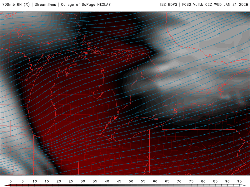Click the '0' value on the color scale
Screen dimensions: 250x187
click(x=11, y=181)
